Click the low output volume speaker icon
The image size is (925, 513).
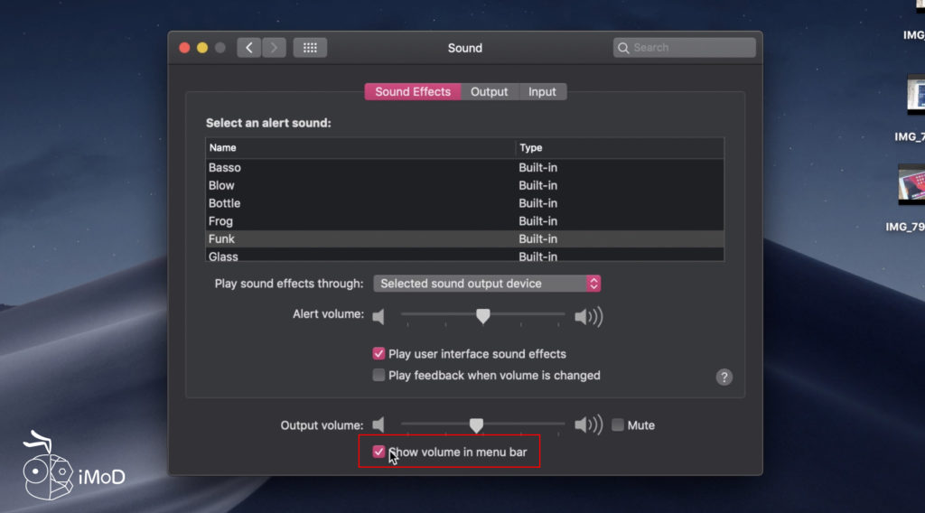click(378, 424)
